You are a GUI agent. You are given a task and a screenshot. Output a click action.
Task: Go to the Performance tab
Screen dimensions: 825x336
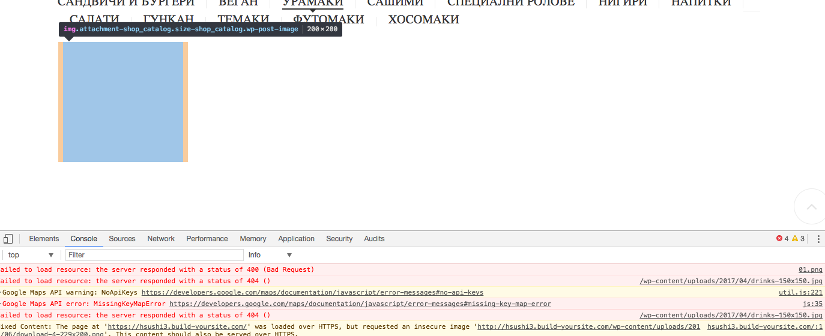point(207,239)
